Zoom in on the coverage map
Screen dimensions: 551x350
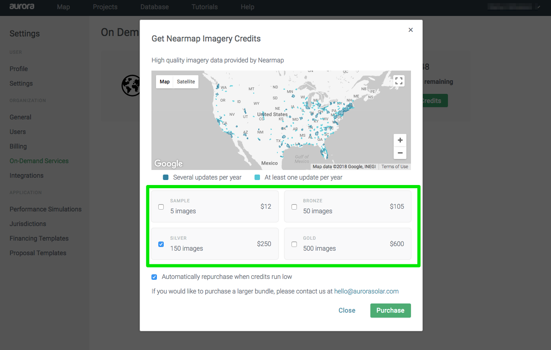[x=400, y=140]
